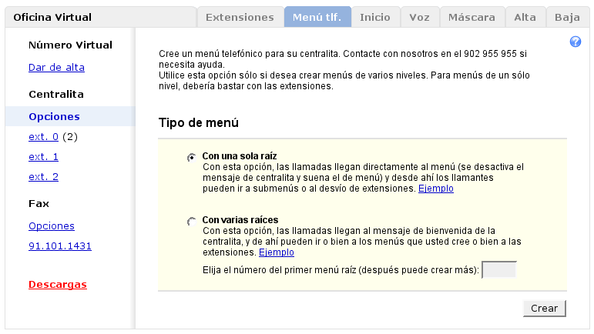The width and height of the screenshot is (594, 334).
Task: Go to the Inicio tab
Action: click(x=375, y=17)
